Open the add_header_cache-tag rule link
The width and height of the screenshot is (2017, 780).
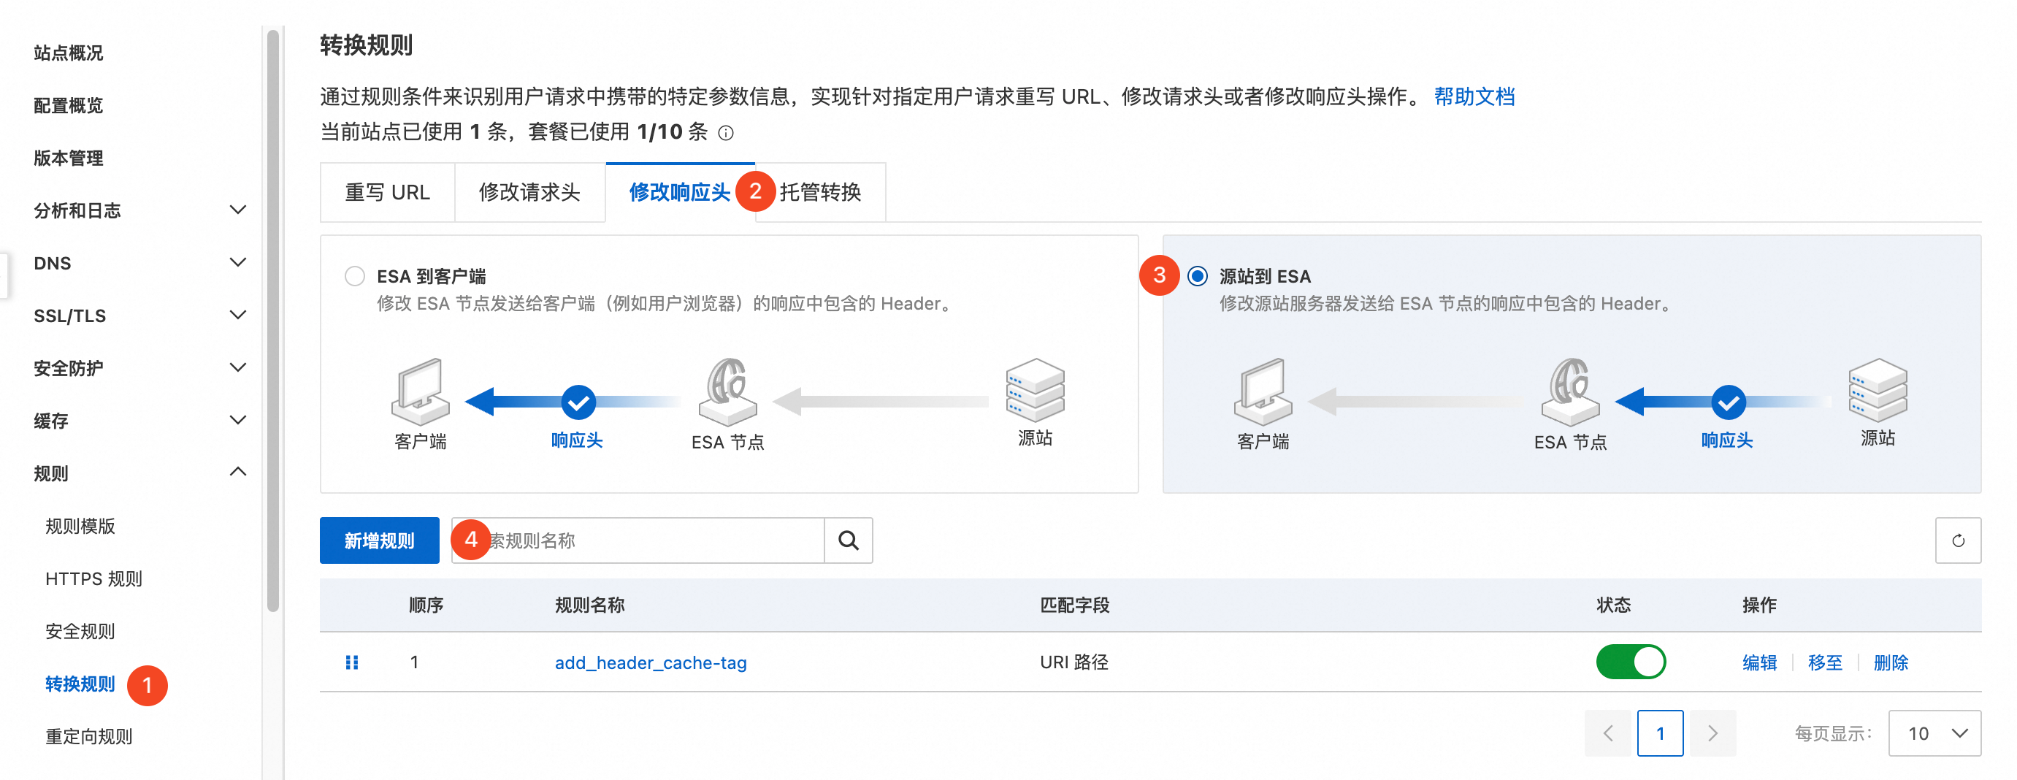click(x=651, y=662)
